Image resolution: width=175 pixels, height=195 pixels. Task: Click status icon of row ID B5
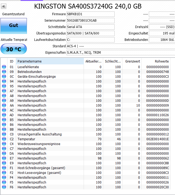(x=4, y=120)
